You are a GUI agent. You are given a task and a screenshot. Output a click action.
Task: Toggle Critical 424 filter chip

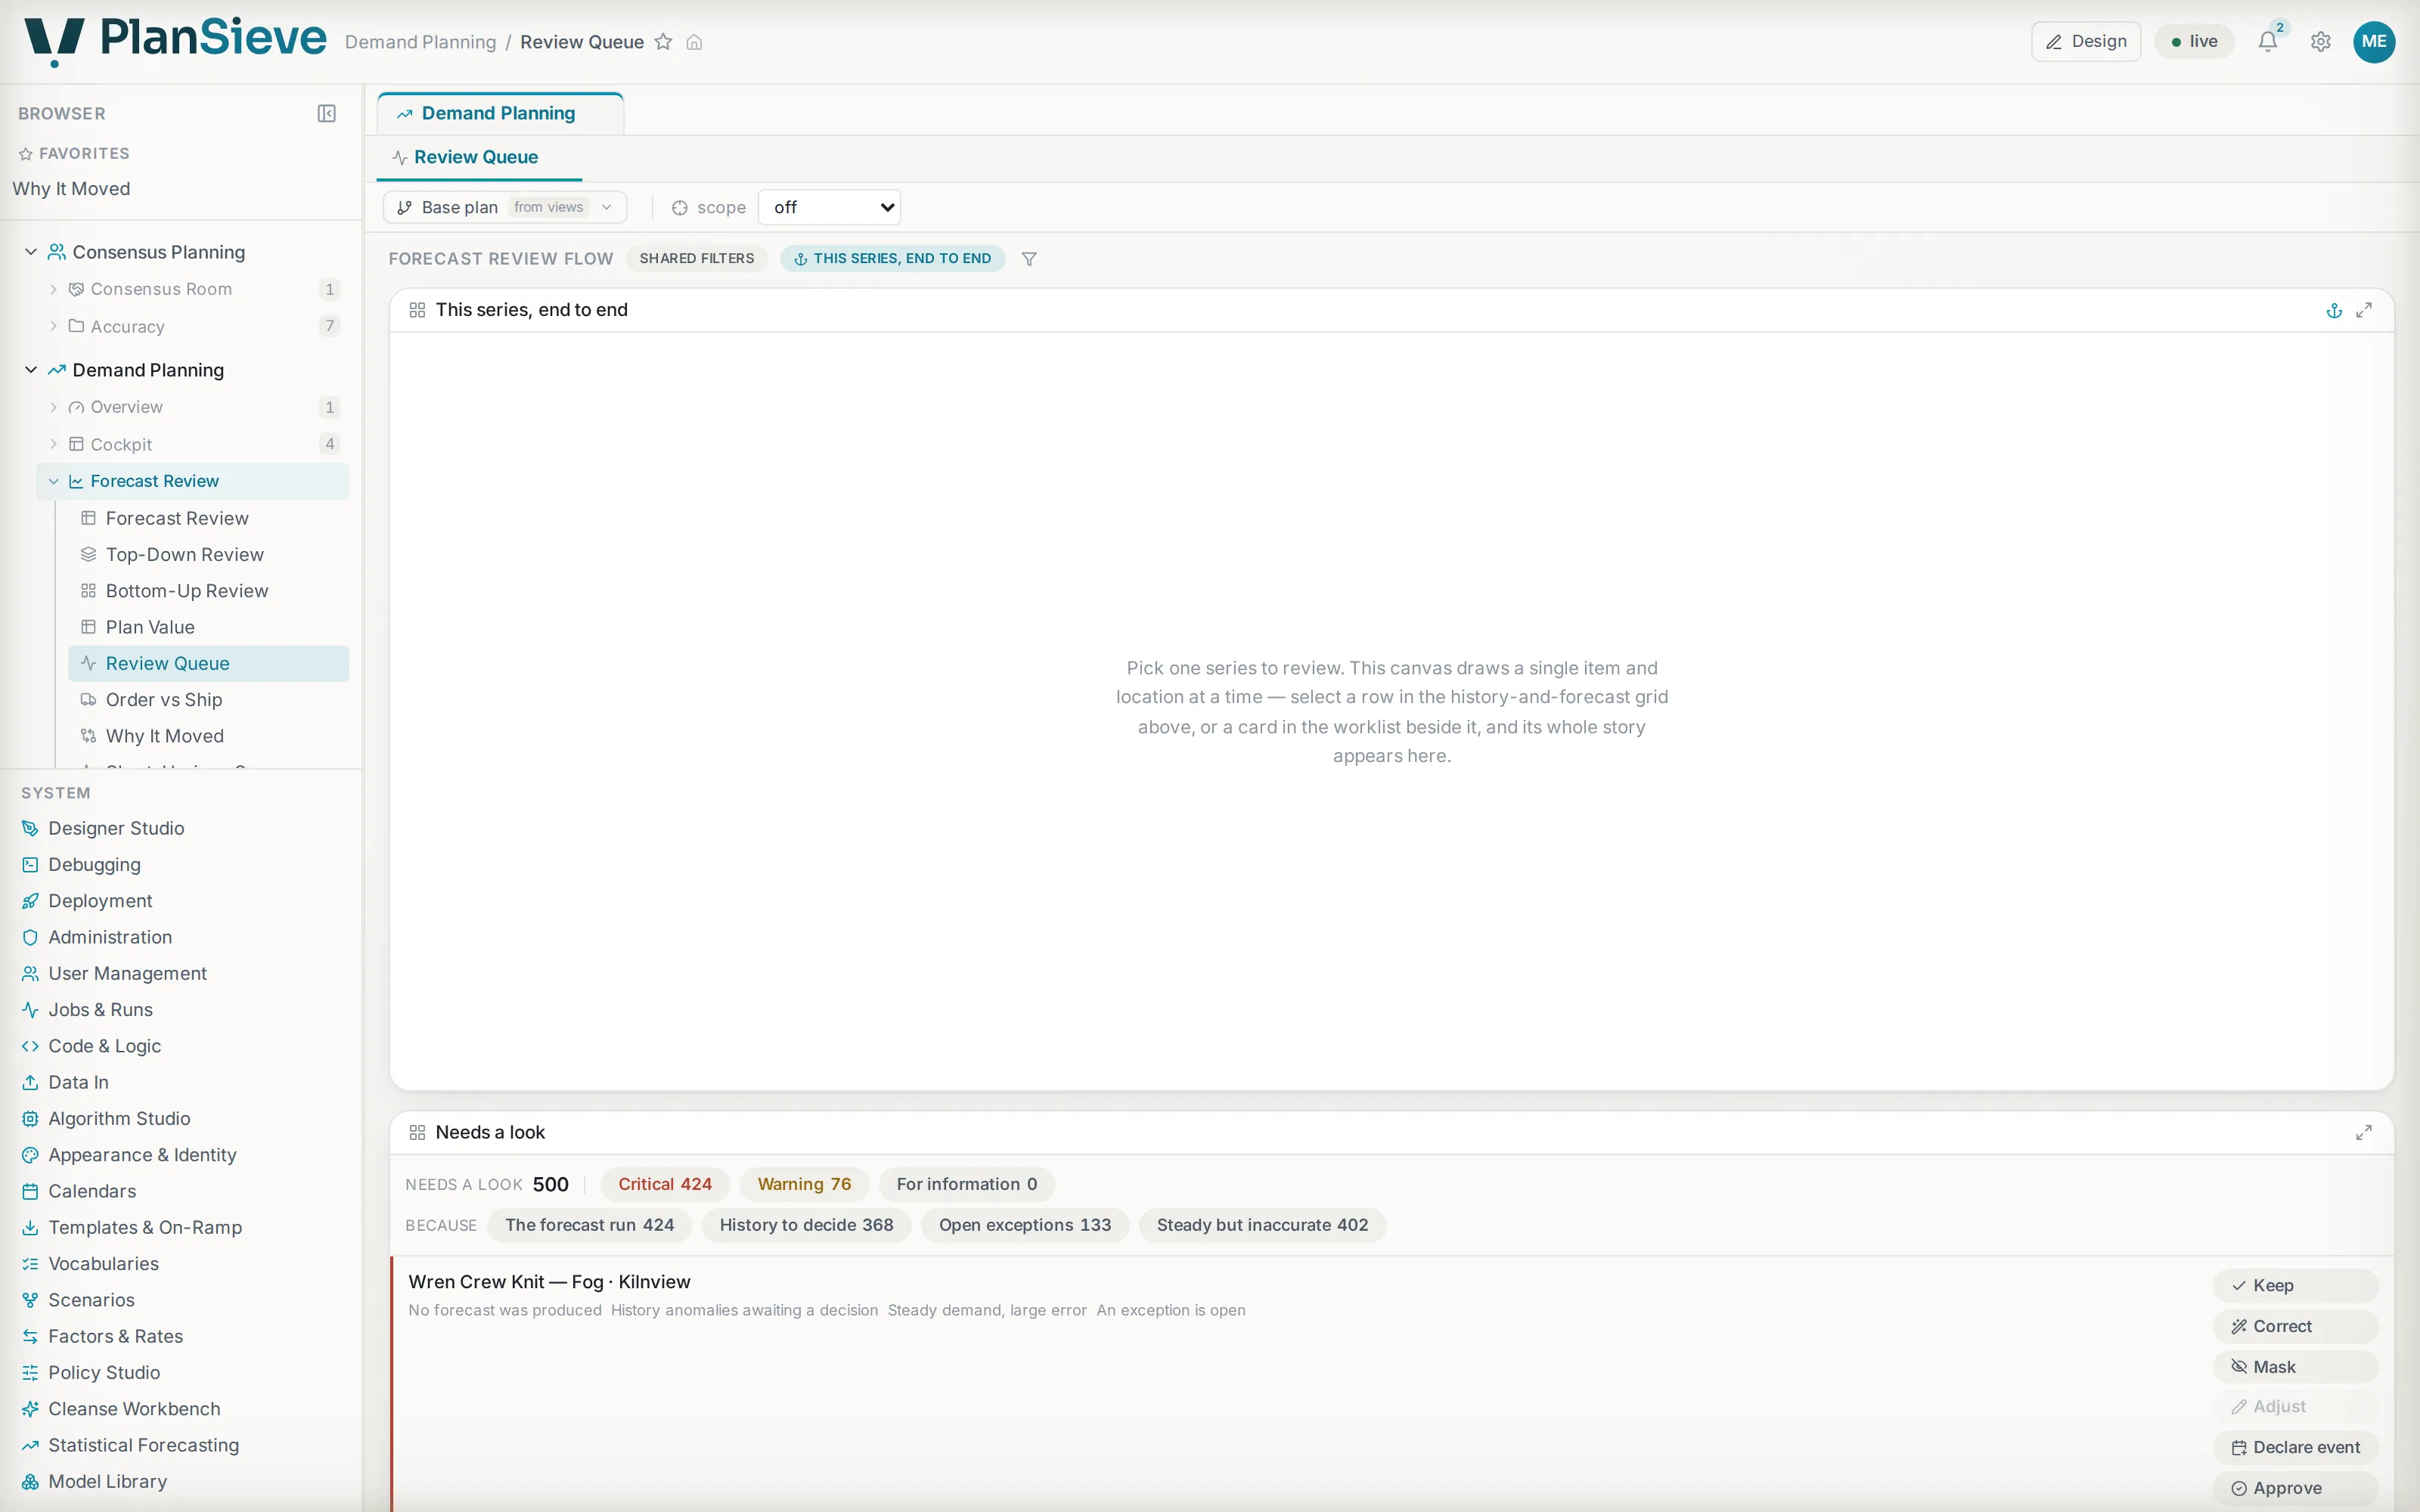coord(665,1185)
